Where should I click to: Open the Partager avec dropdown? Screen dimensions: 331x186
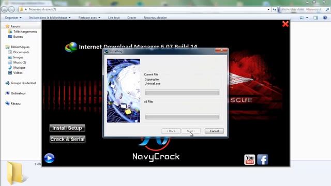tap(89, 18)
